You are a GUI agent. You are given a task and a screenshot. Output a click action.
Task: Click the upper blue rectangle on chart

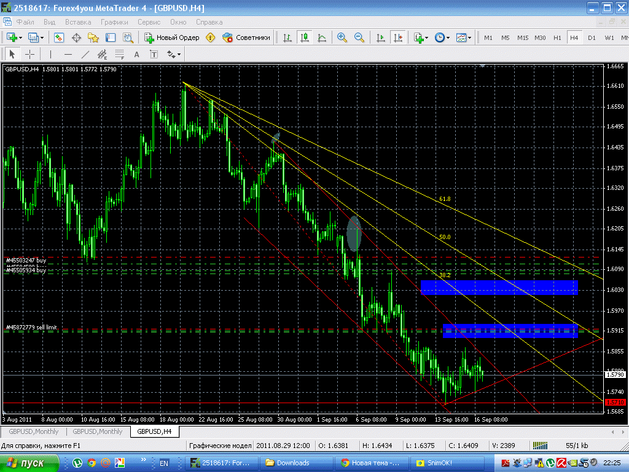[499, 287]
